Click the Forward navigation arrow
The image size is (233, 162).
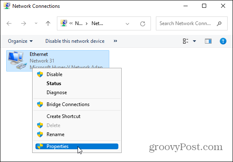point(24,23)
